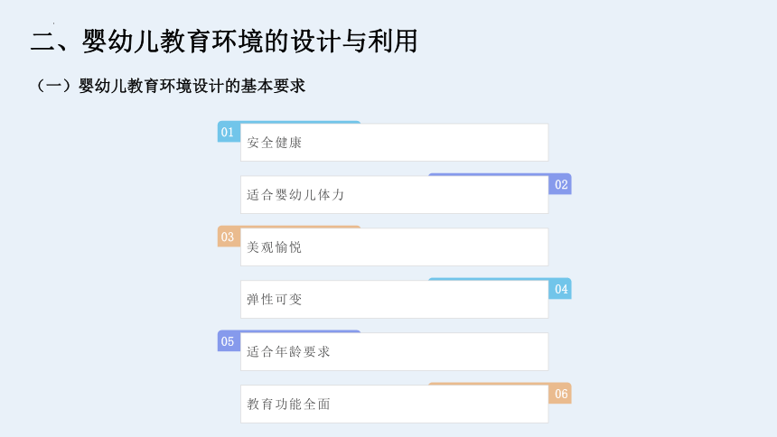Select the 美观愉悦 text box
This screenshot has width=777, height=437.
(x=395, y=247)
